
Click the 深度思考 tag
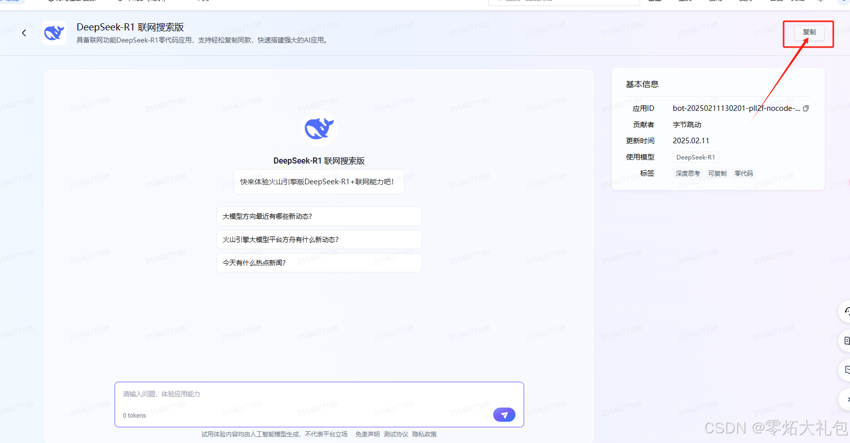[688, 174]
